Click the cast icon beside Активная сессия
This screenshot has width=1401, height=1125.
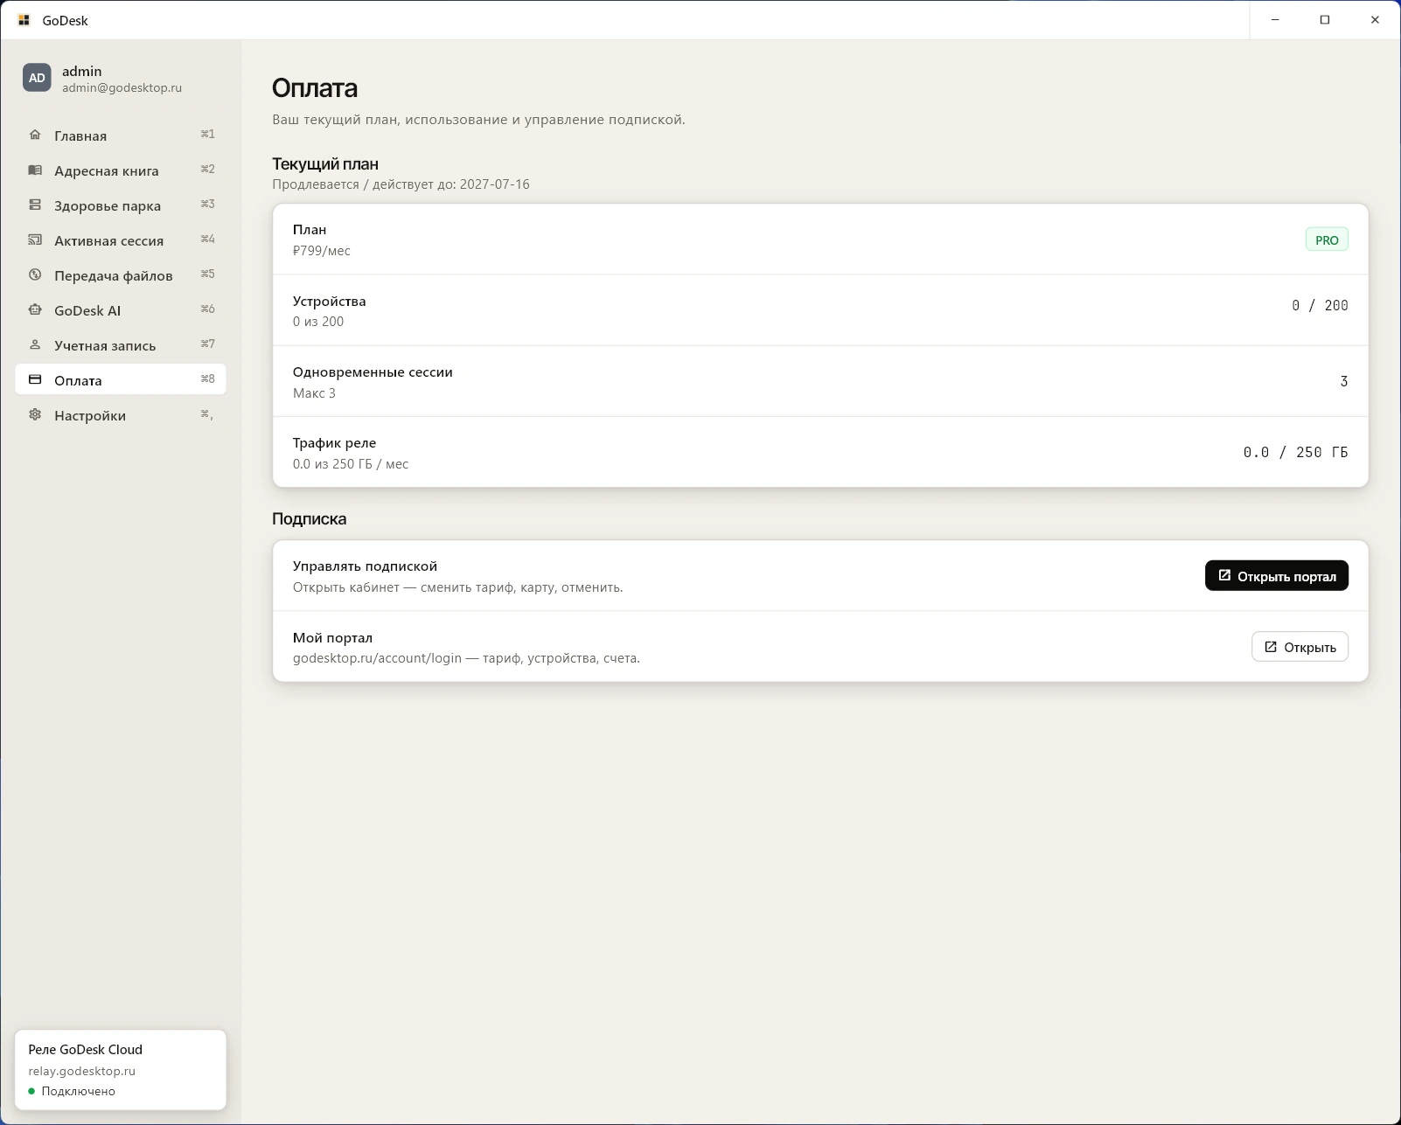point(35,240)
